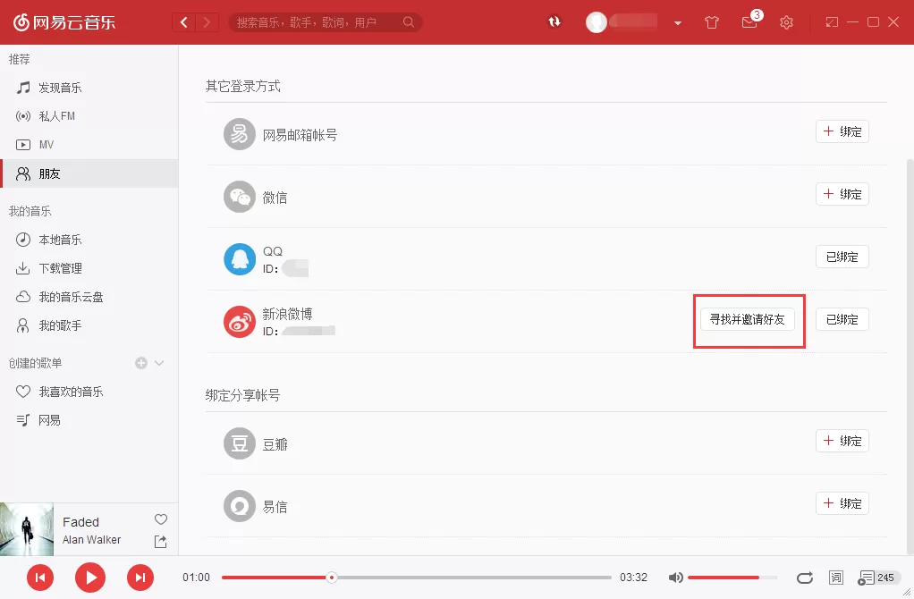The image size is (914, 599).
Task: Mute with the speaker icon
Action: 675,578
